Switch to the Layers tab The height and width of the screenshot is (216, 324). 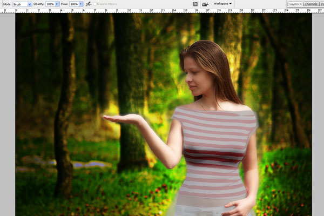click(293, 4)
